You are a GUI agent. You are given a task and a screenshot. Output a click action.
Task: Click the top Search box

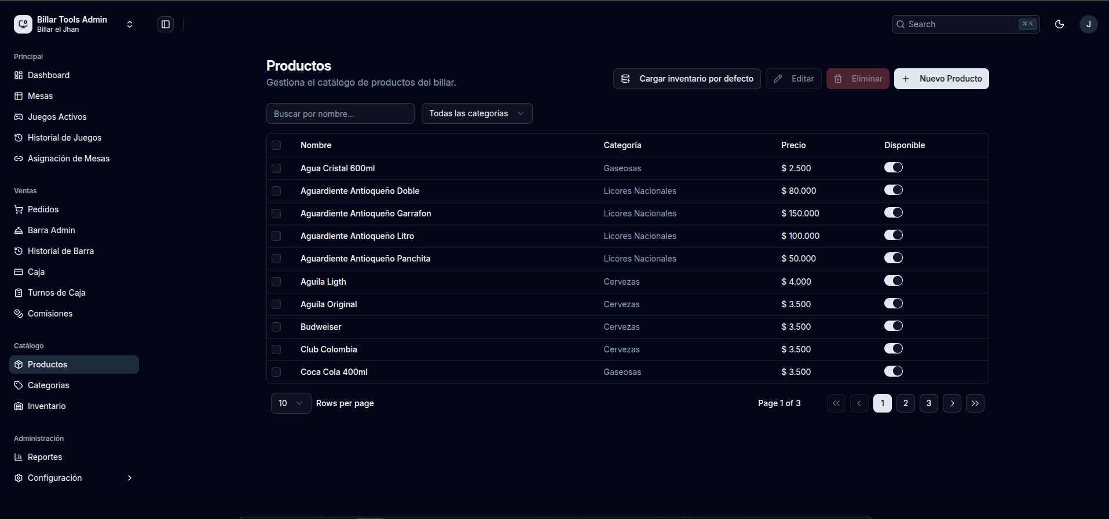(966, 24)
